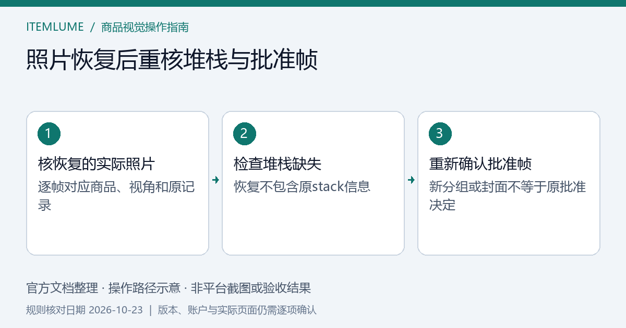Click the footer note 官方文档整理 · 操作路径示意

103,288
